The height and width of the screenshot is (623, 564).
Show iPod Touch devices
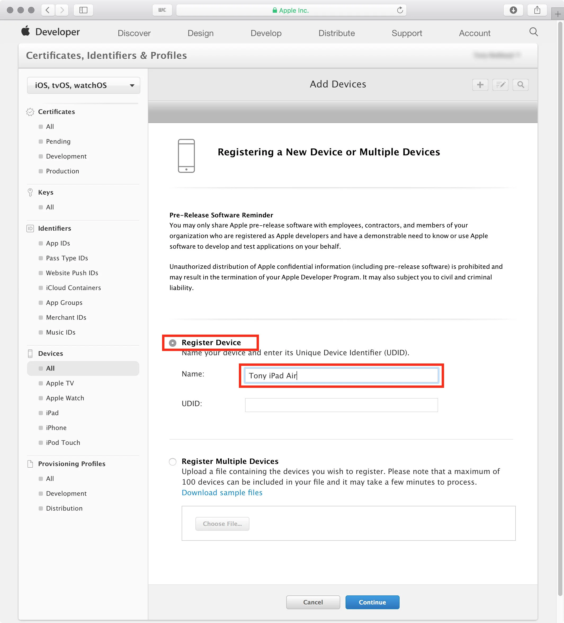(x=63, y=443)
